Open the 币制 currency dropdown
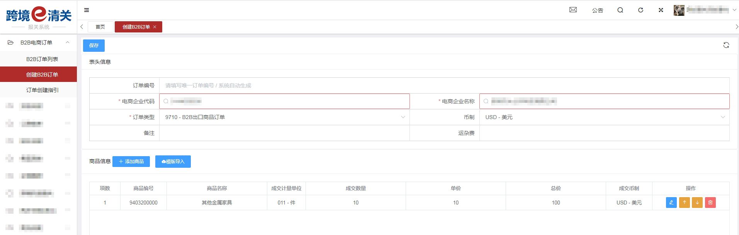This screenshot has width=739, height=235. [604, 117]
